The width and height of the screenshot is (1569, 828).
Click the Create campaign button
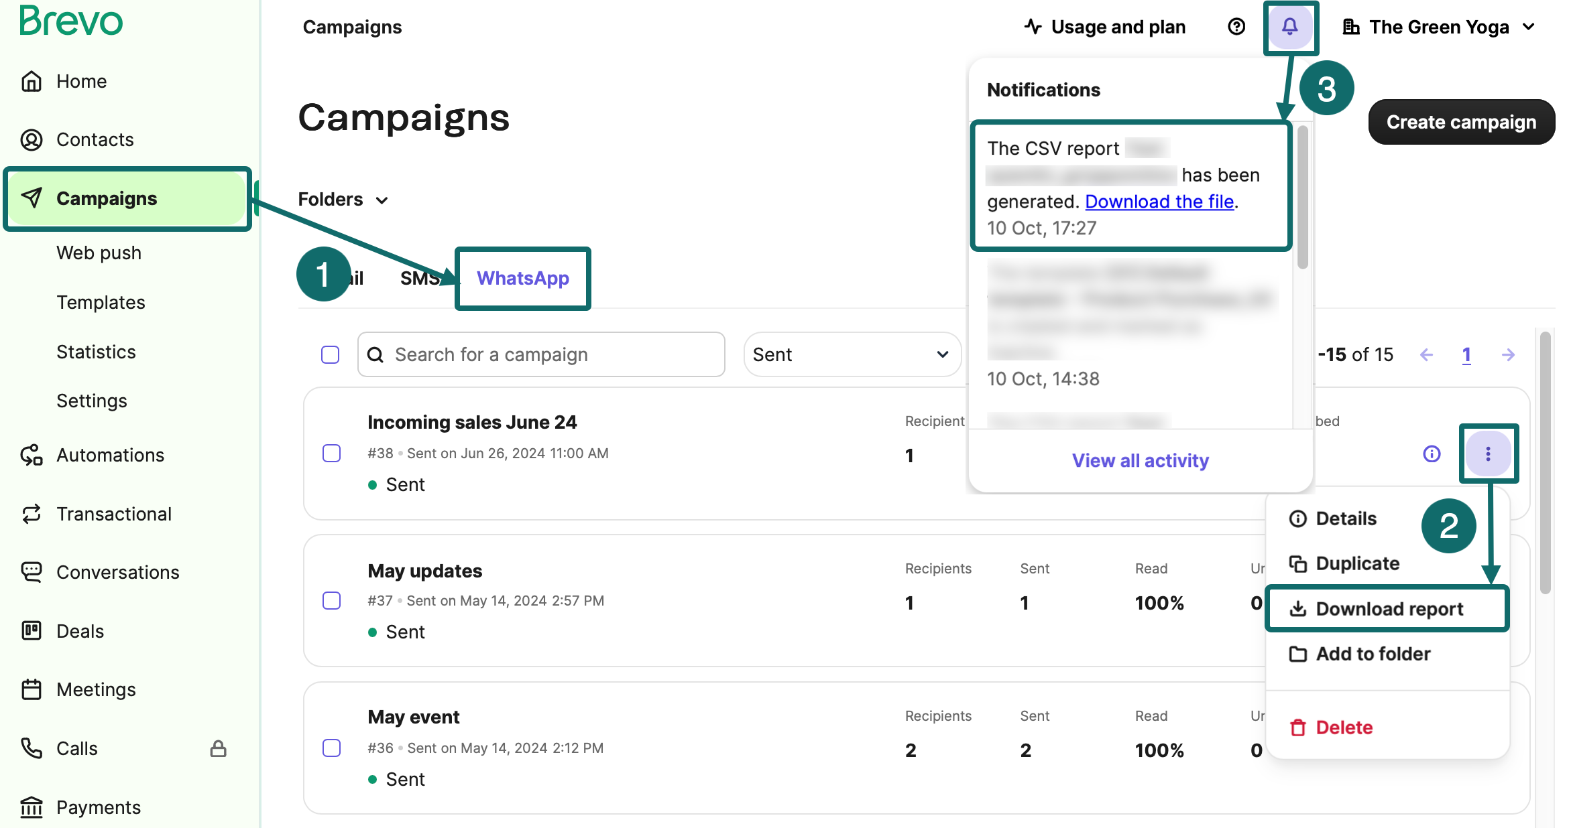point(1461,123)
